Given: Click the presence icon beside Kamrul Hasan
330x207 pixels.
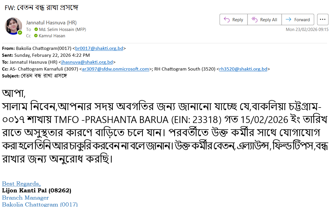Looking at the screenshot, I should 36,36.
